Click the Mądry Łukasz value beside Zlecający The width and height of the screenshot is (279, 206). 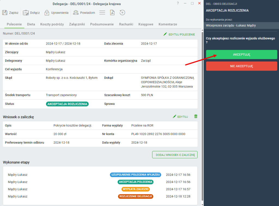coord(56,52)
